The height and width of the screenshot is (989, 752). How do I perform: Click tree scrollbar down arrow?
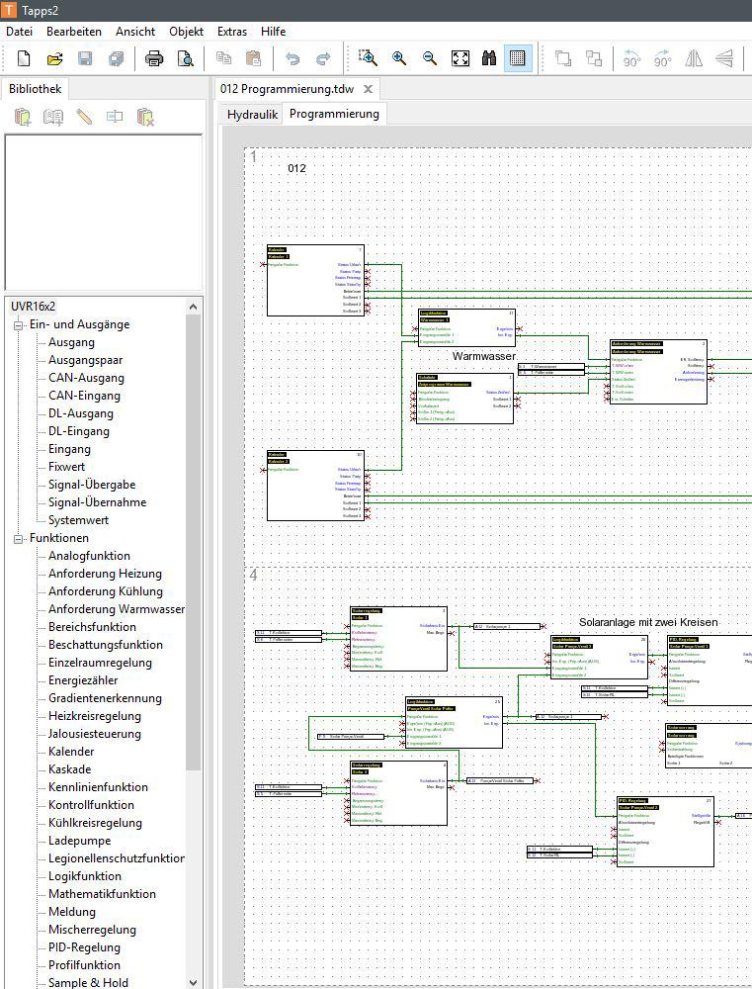[x=194, y=982]
